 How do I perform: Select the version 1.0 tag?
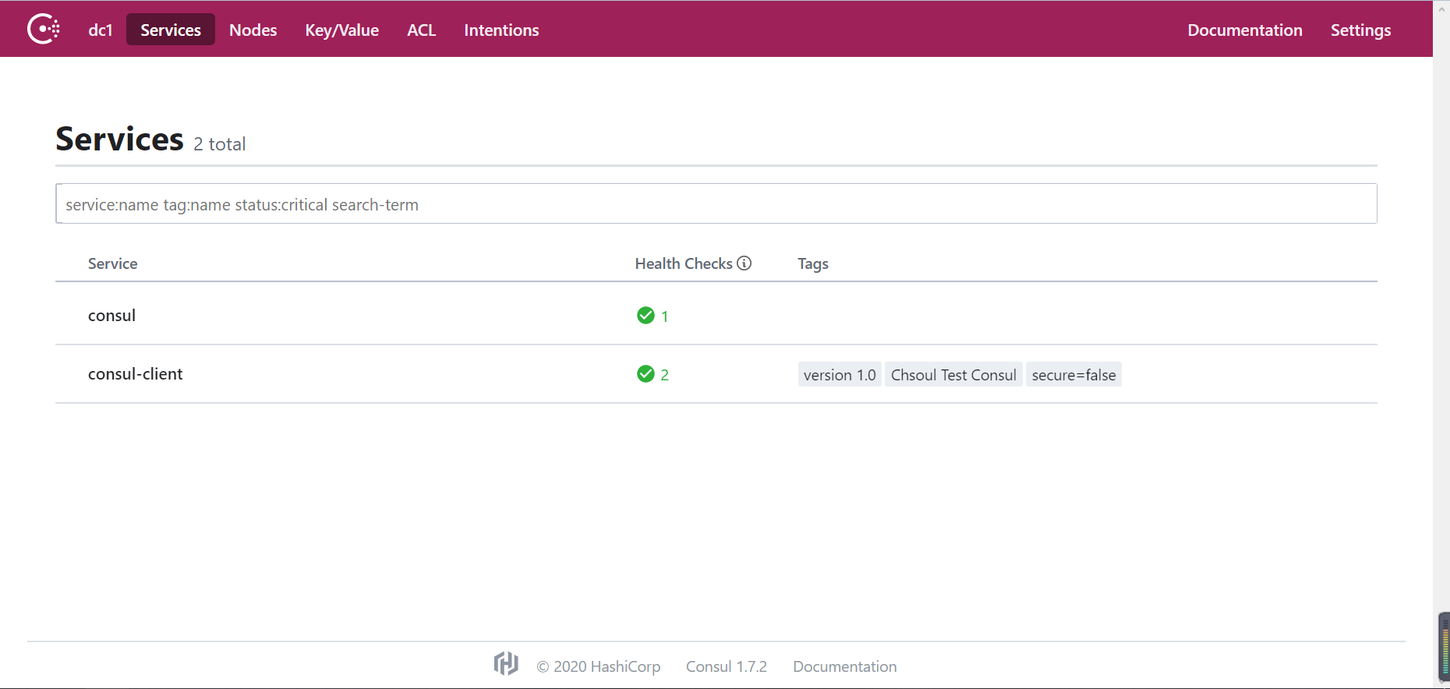[x=840, y=375]
